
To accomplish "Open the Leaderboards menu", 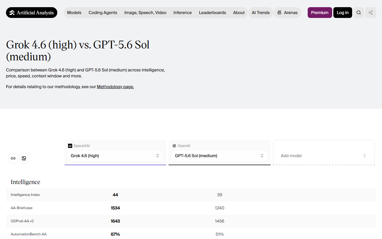I will pyautogui.click(x=212, y=13).
